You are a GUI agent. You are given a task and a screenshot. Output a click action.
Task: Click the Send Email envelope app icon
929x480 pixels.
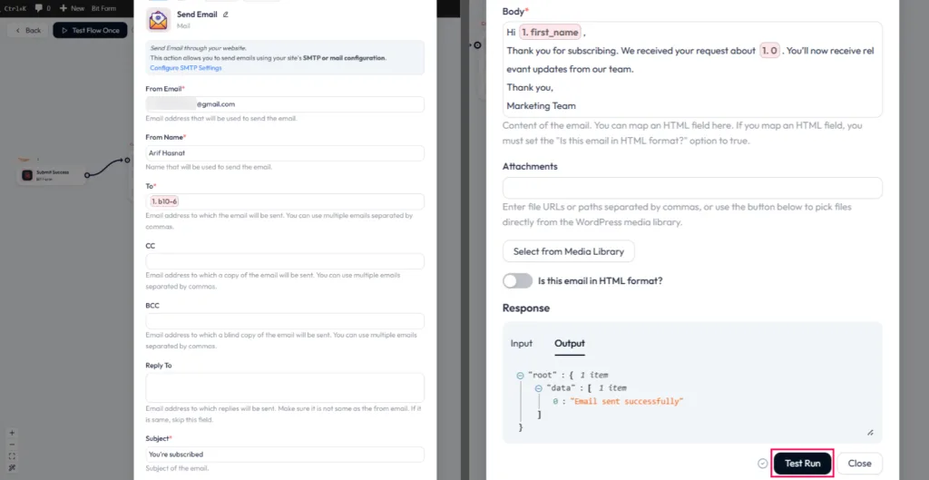[x=158, y=20]
